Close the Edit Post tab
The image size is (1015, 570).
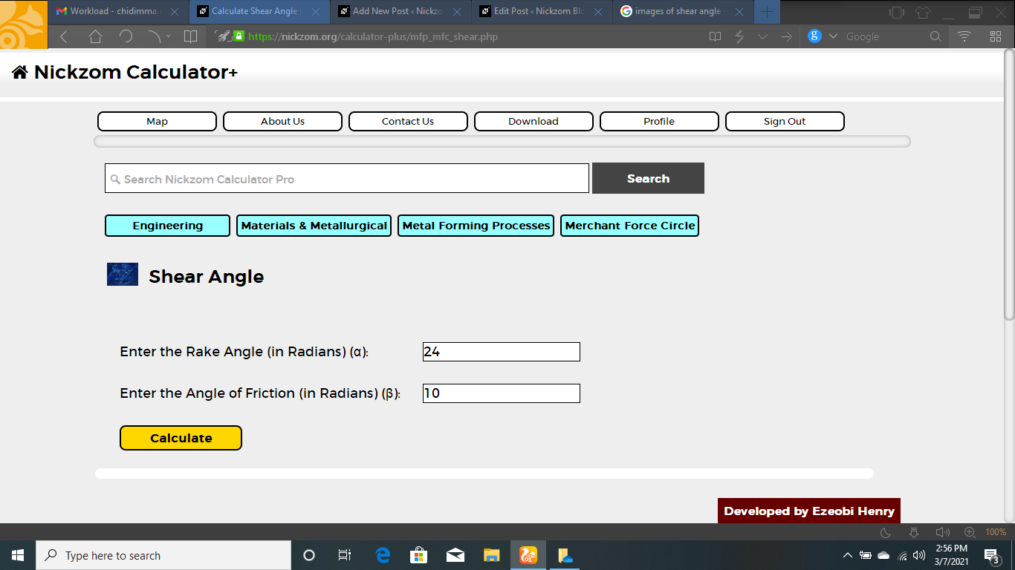point(598,12)
